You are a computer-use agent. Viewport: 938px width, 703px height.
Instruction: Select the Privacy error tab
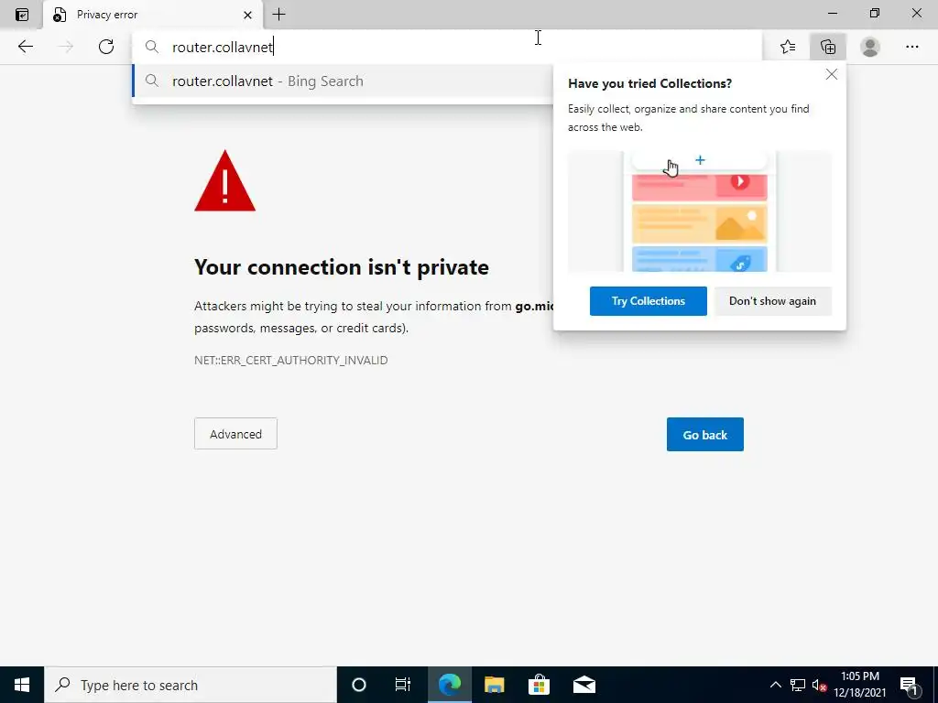(153, 15)
